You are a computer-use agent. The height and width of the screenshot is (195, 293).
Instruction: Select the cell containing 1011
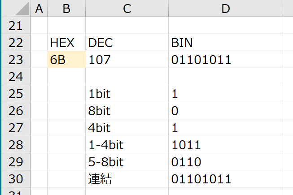click(226, 145)
